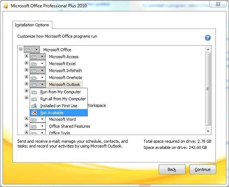The width and height of the screenshot is (229, 187).
Task: Click the drive icon beside Run from My Computer
Action: (x=34, y=92)
